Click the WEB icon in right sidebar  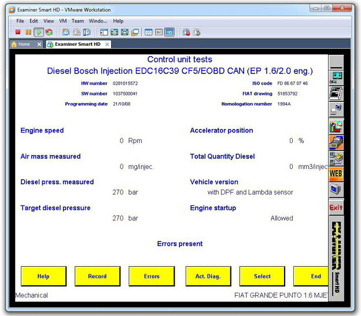point(336,172)
